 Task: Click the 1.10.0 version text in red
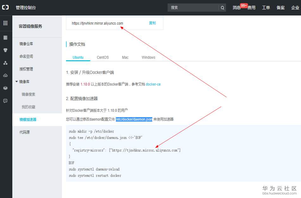click(85, 84)
